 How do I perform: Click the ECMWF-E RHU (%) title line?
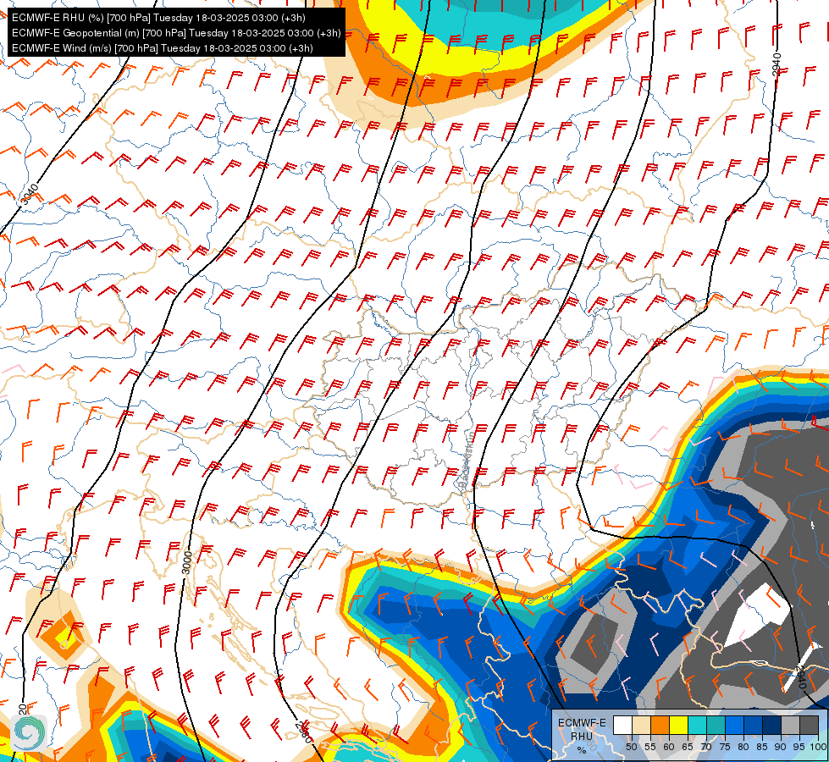[158, 18]
